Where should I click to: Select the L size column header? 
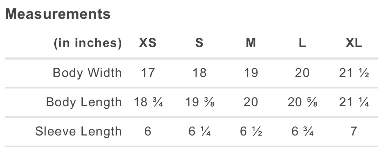(x=302, y=43)
